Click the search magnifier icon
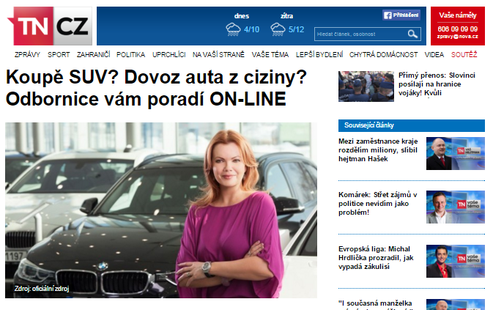 click(x=412, y=34)
